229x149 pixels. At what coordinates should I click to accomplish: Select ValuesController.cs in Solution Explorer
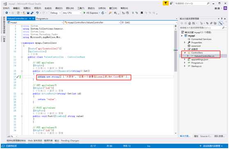coord(204,56)
